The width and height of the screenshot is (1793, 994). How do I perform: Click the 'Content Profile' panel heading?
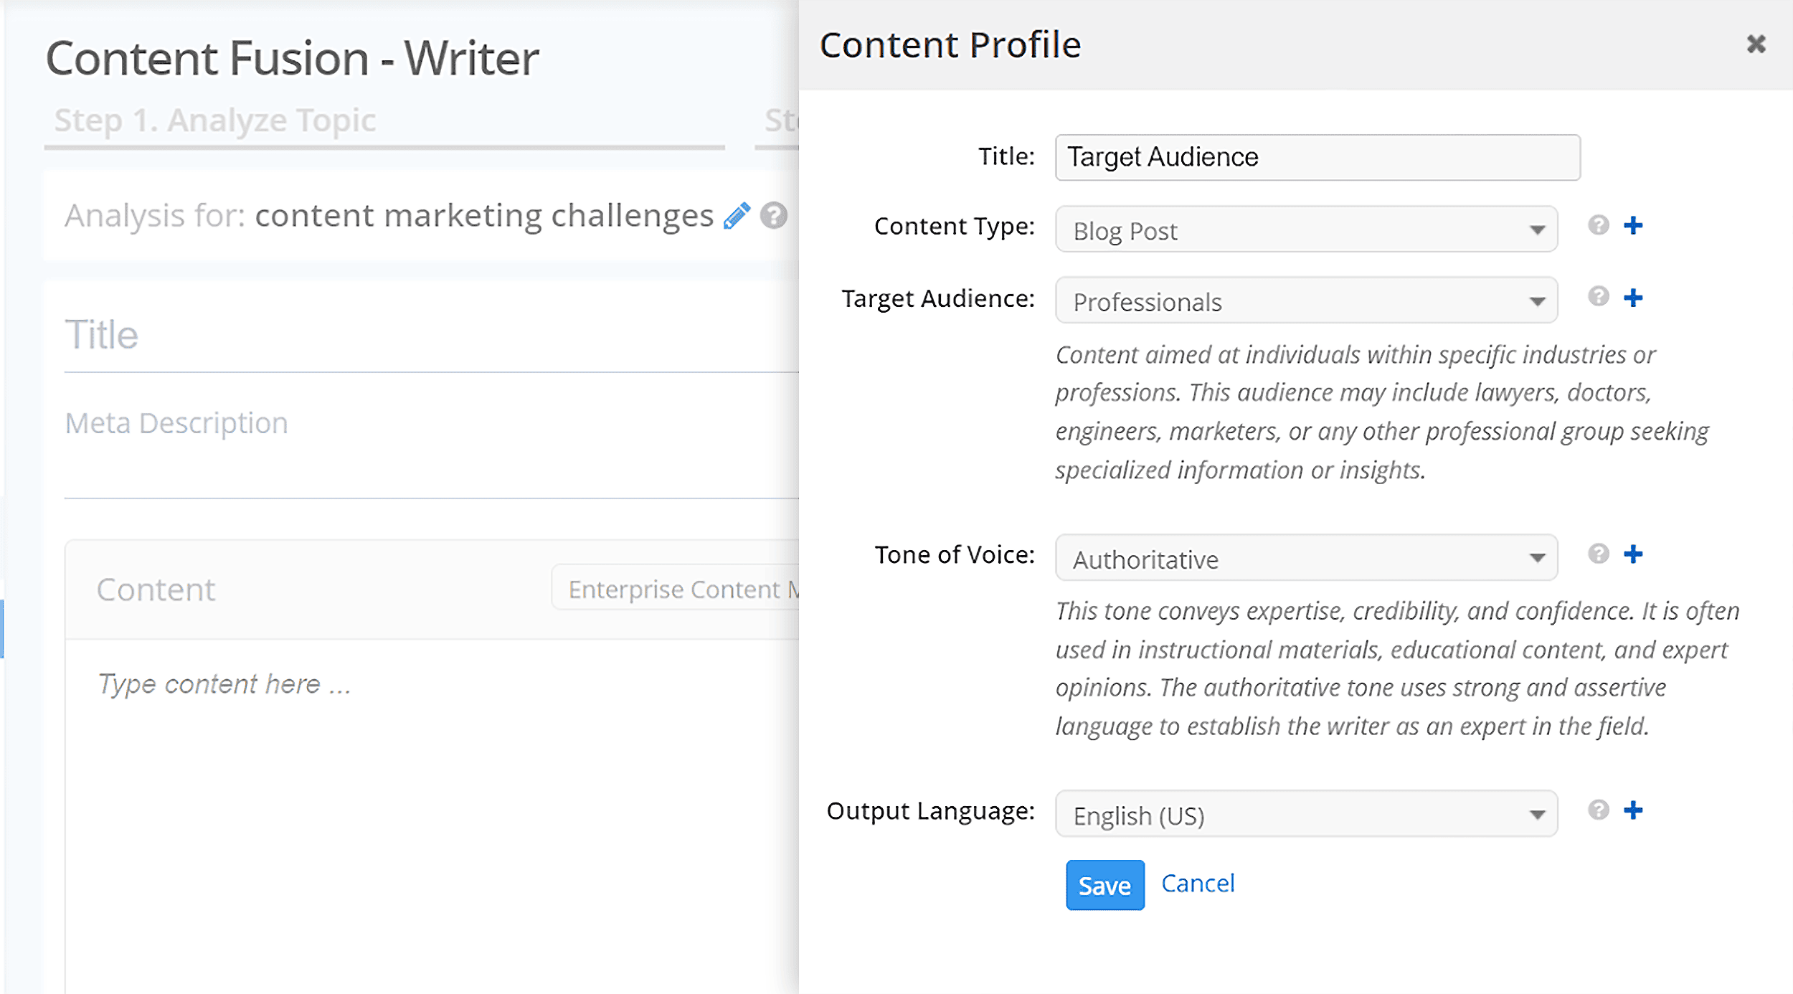point(950,45)
